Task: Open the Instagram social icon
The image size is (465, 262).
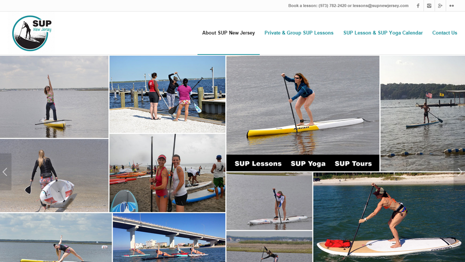Action: coord(429,6)
